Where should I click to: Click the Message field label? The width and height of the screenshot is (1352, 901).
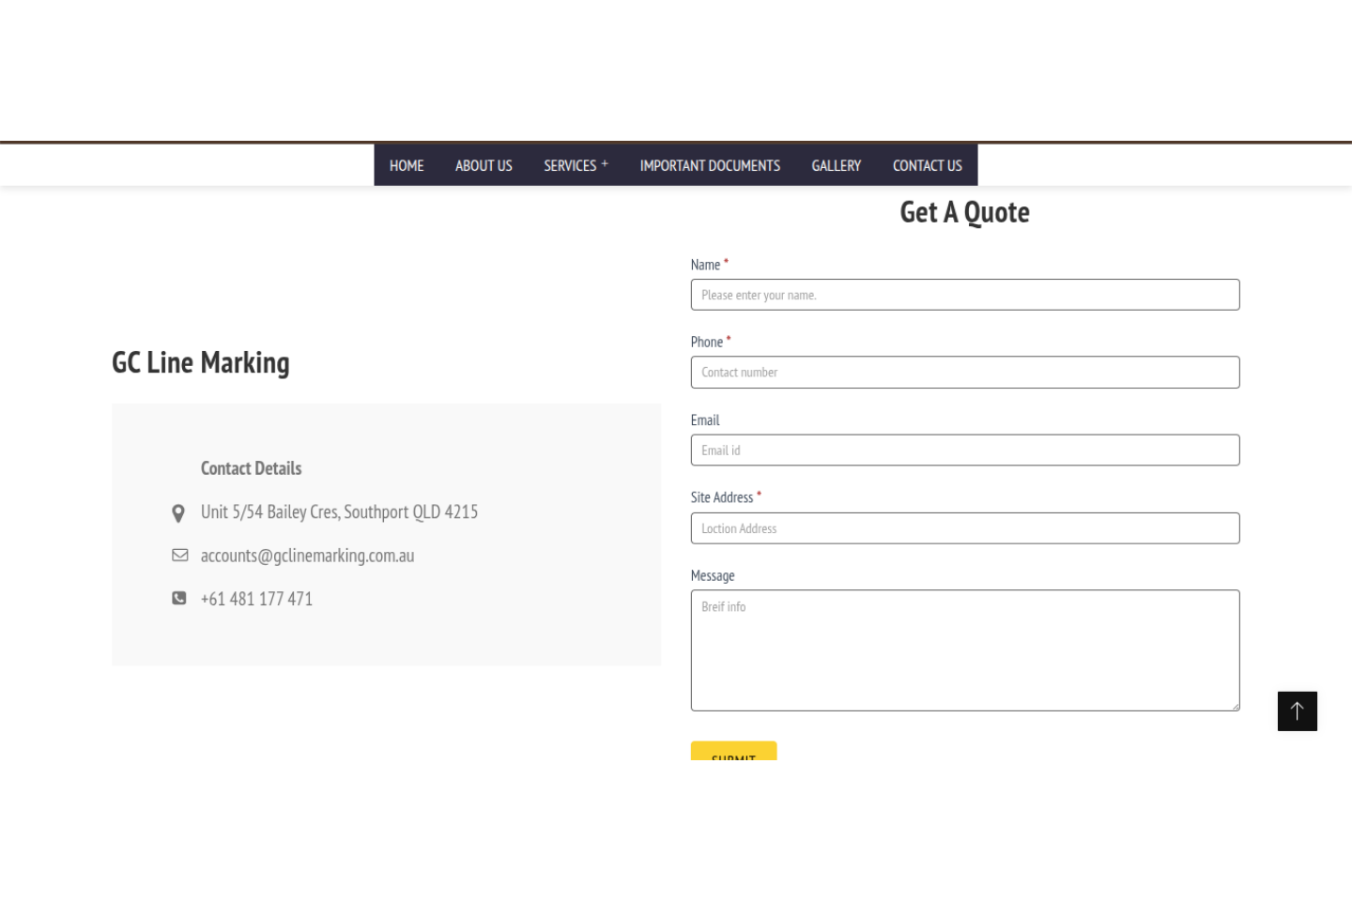713,576
